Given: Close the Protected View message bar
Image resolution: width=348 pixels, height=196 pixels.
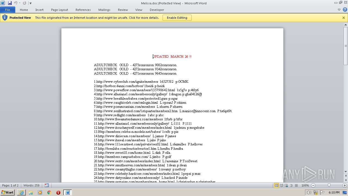Looking at the screenshot, I should [344, 18].
